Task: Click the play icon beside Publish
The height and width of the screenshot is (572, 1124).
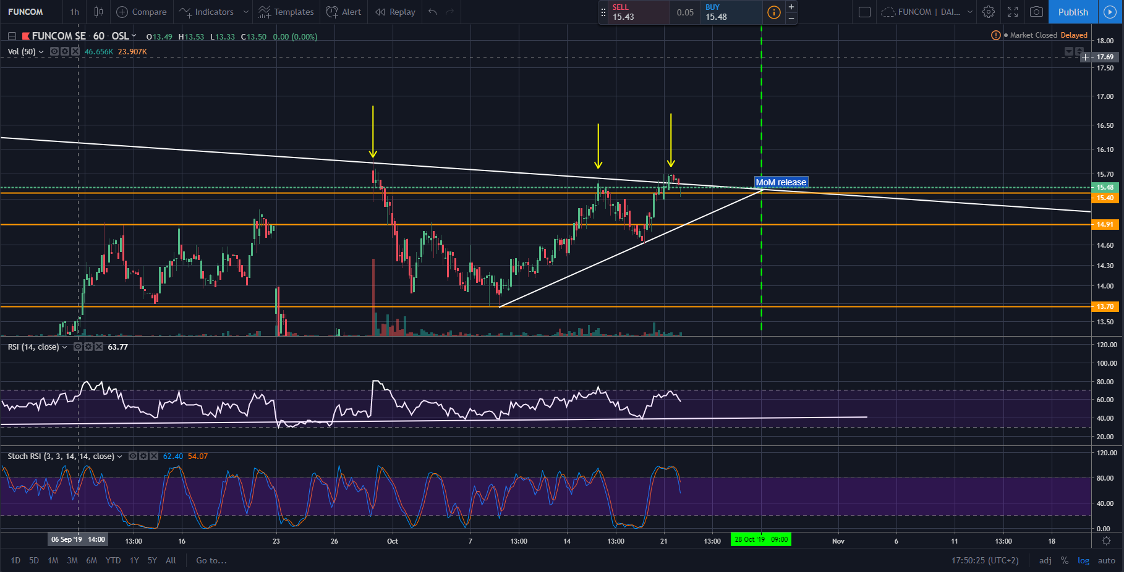Action: 1110,12
